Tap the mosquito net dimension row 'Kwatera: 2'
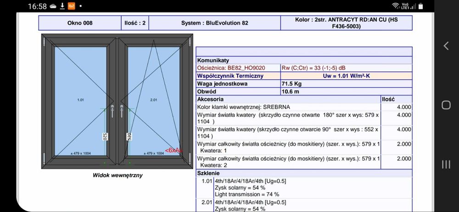This screenshot has width=459, height=212. click(x=288, y=162)
